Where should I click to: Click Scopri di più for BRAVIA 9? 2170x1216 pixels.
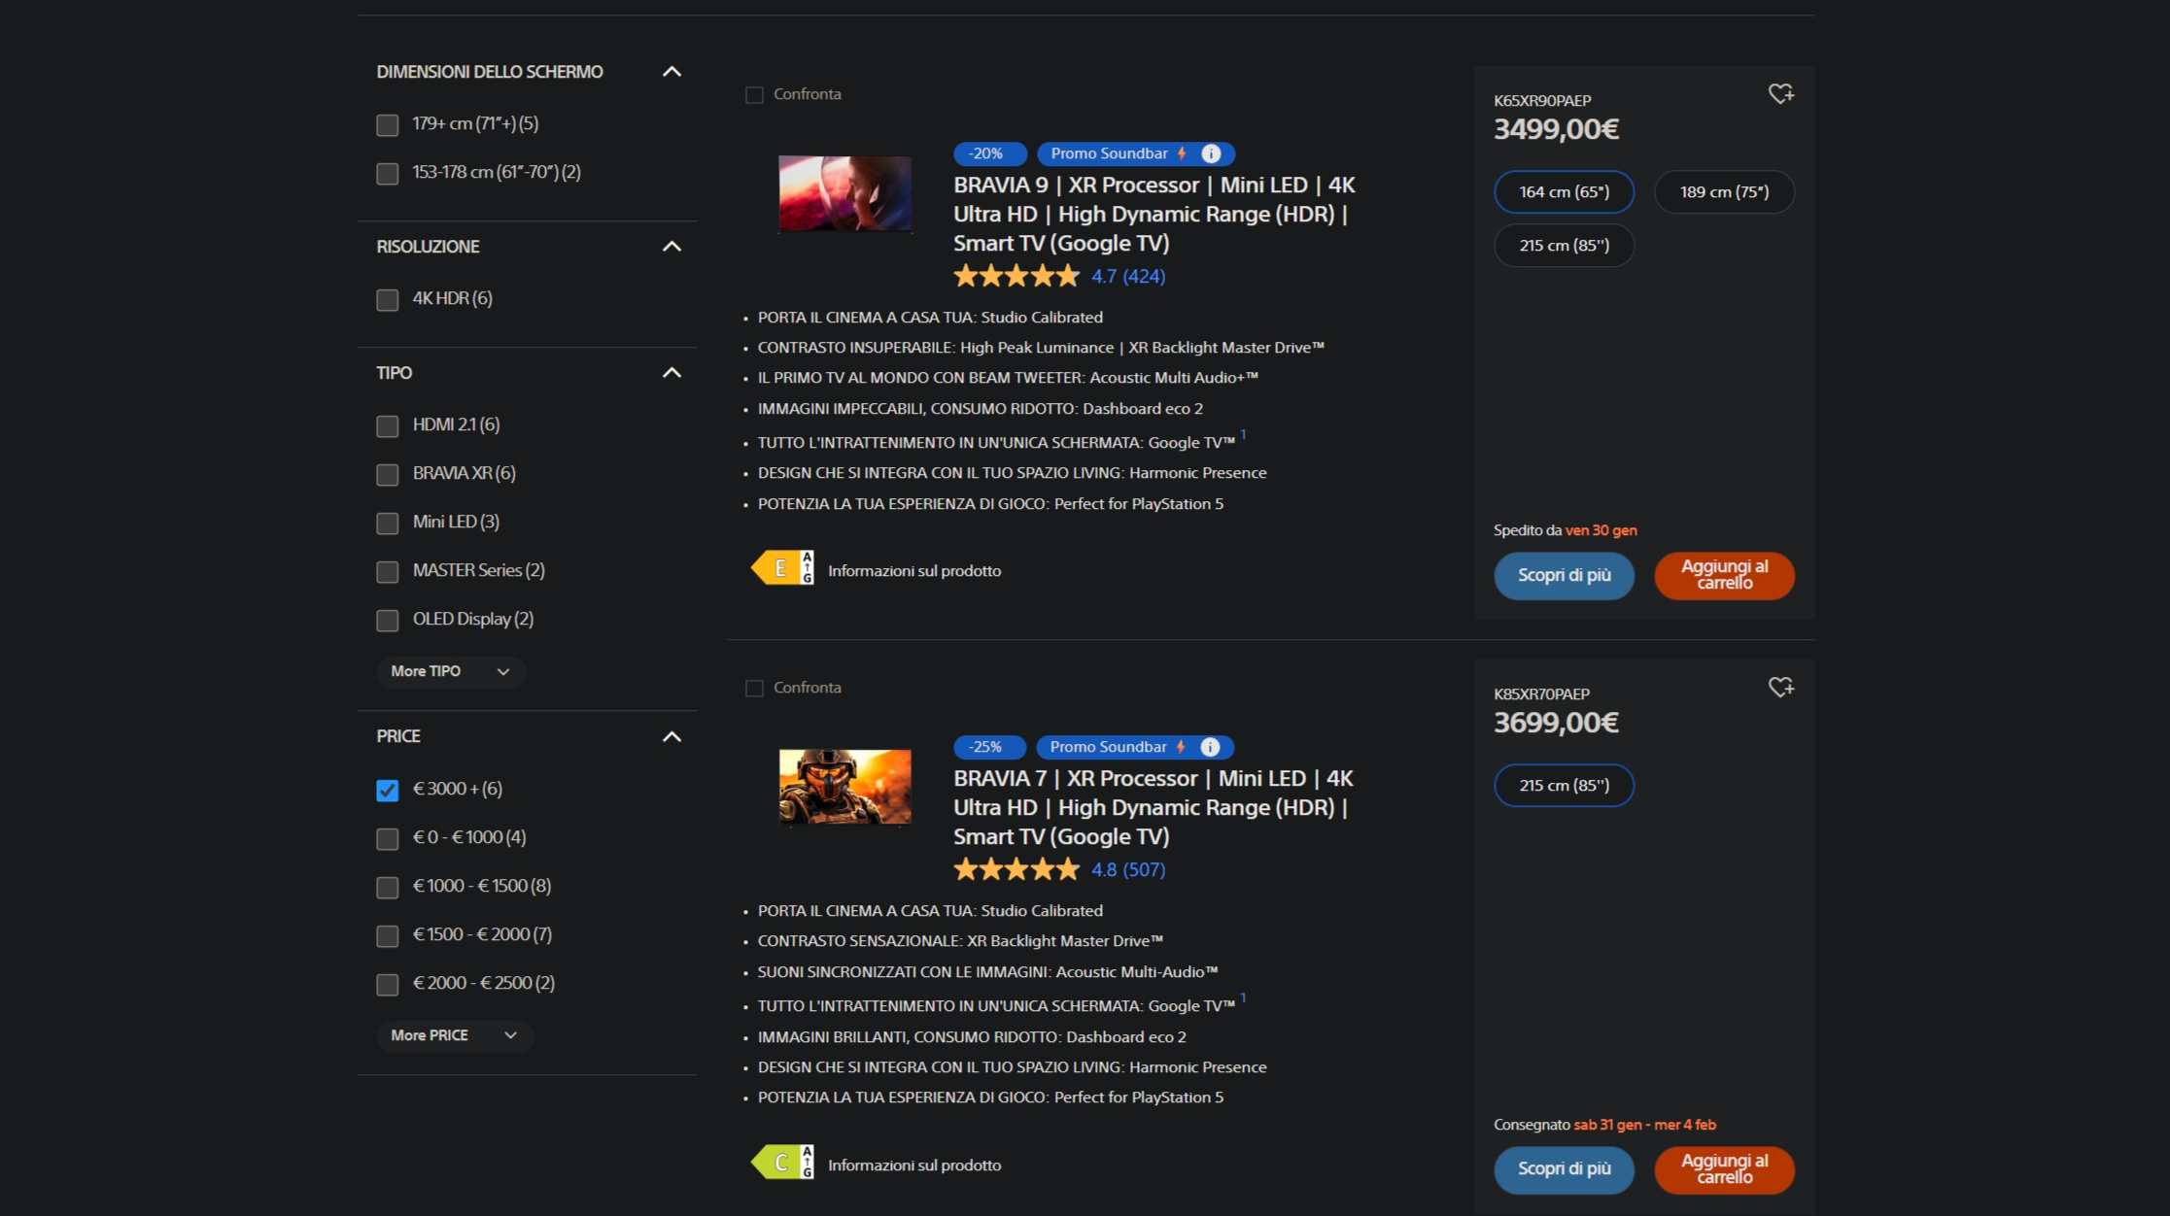coord(1563,575)
